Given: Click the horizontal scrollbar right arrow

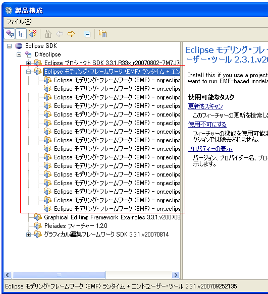Looking at the screenshot, I should pyautogui.click(x=176, y=275).
